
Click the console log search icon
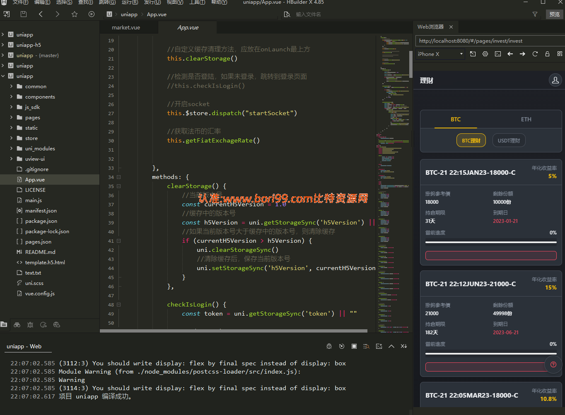366,346
